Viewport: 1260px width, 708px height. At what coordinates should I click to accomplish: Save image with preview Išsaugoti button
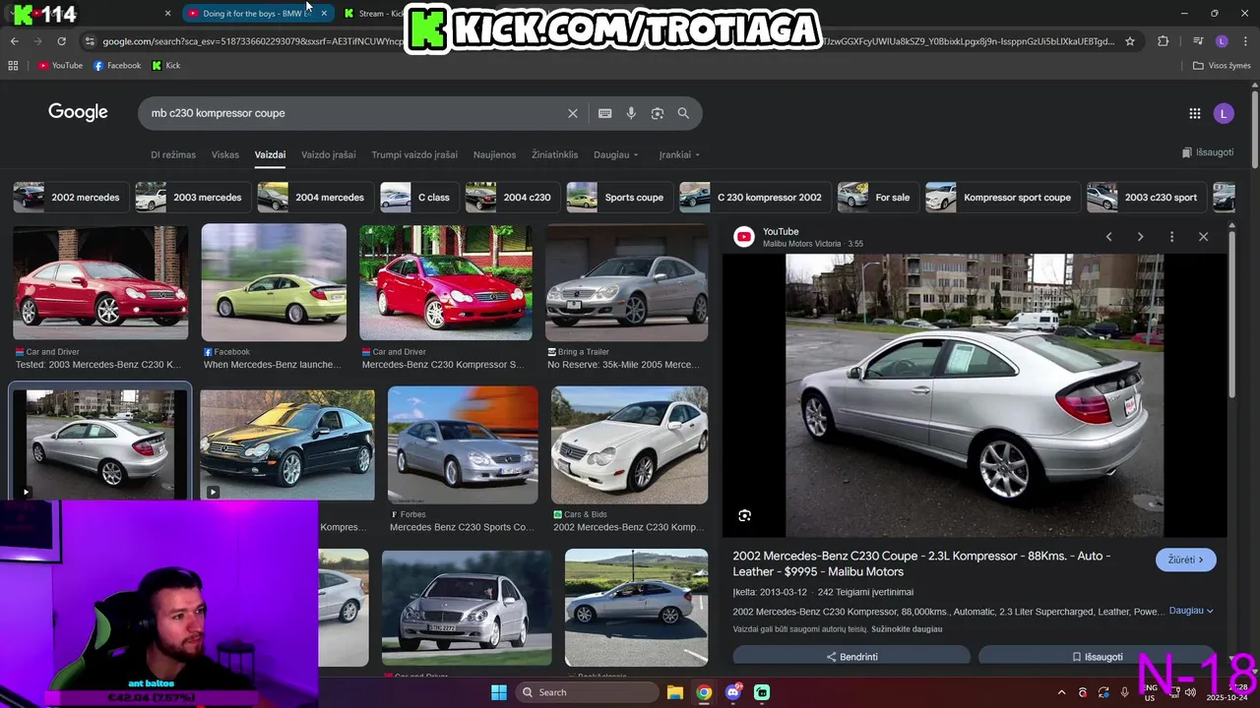tap(1097, 656)
